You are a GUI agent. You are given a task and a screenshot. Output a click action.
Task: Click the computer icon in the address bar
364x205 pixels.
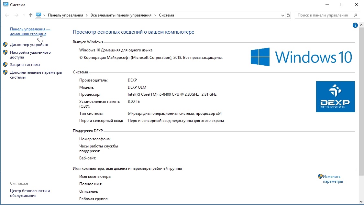pos(39,15)
